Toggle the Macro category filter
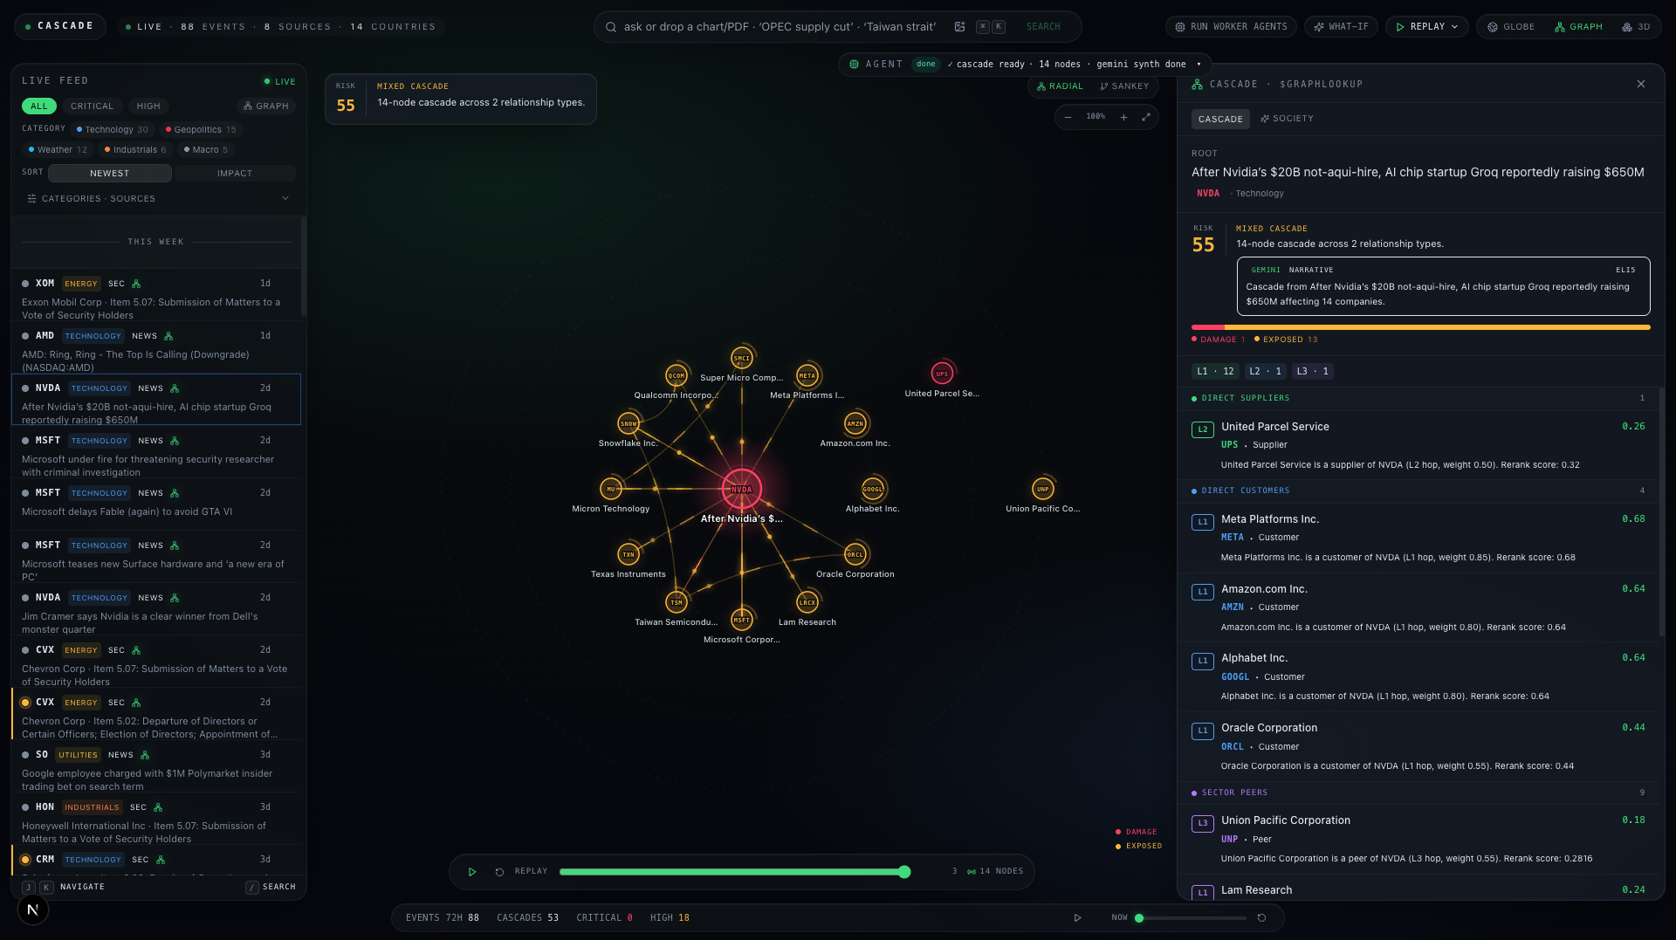Image resolution: width=1676 pixels, height=940 pixels. point(206,150)
